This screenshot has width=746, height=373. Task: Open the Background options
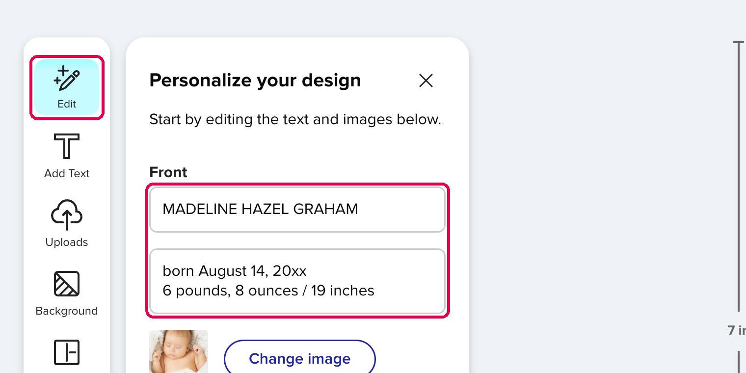(67, 293)
